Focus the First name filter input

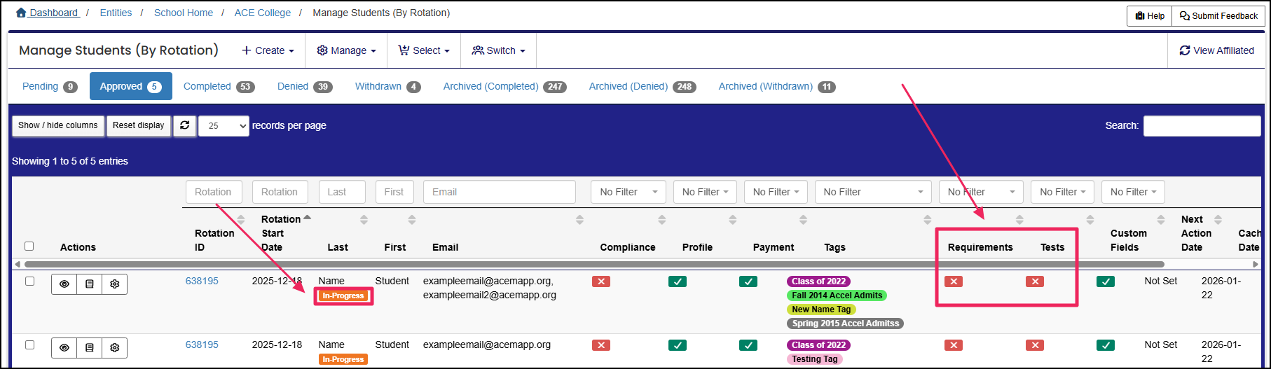394,192
